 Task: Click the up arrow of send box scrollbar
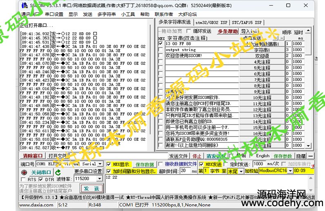click(x=311, y=178)
